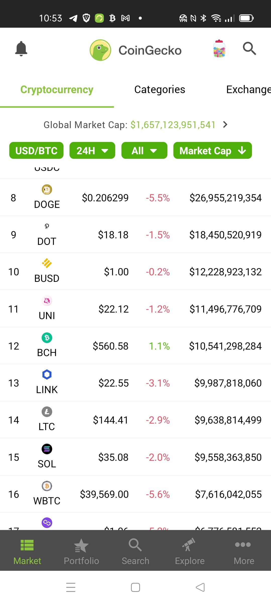Open the BCH coin row
This screenshot has width=271, height=604.
[x=135, y=346]
